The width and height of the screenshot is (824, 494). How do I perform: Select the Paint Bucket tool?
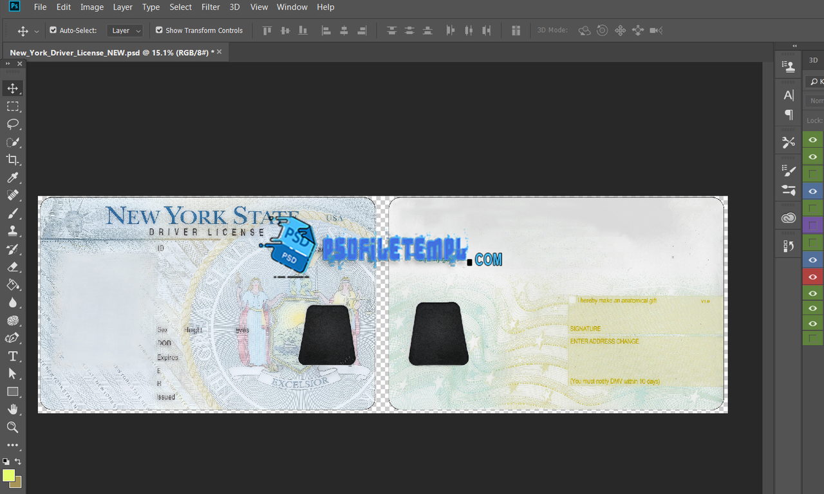click(x=13, y=284)
